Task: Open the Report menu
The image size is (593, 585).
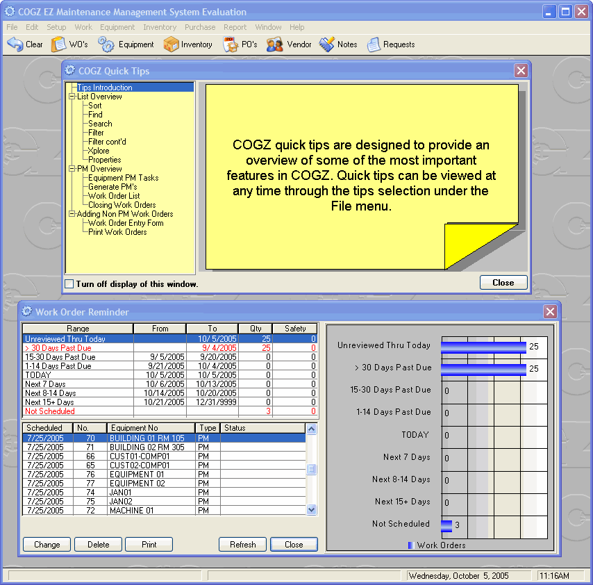Action: tap(235, 27)
